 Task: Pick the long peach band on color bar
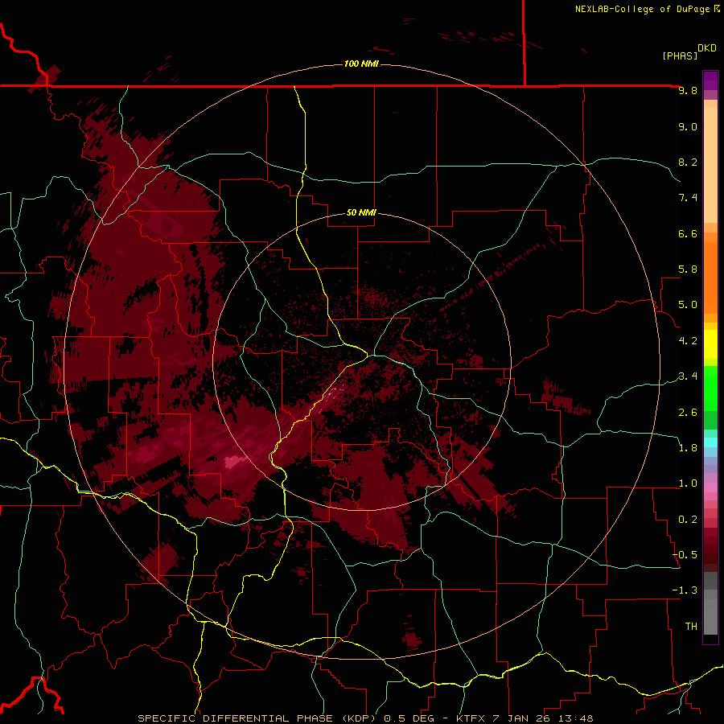(x=710, y=165)
